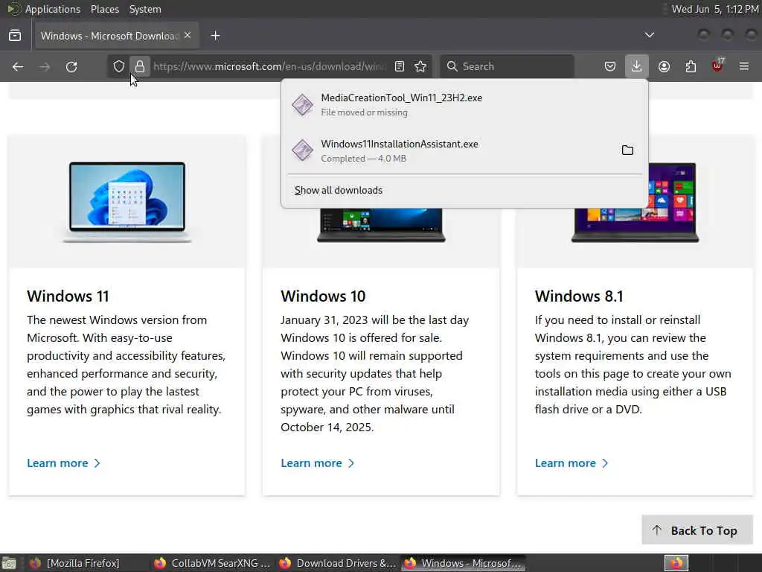Viewport: 762px width, 572px height.
Task: Bookmark this page with the star
Action: click(x=421, y=66)
